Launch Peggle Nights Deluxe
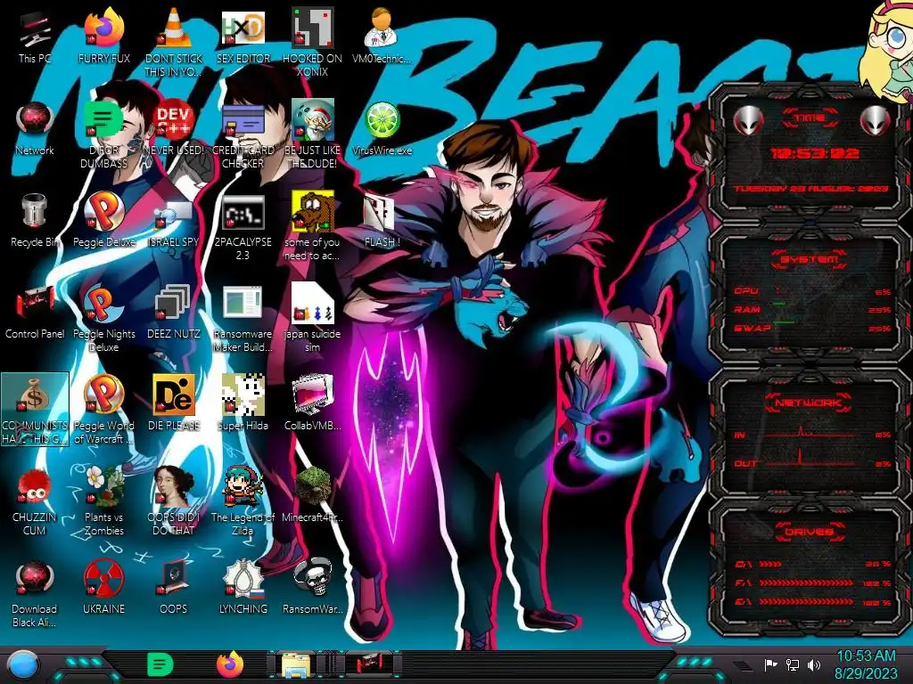The width and height of the screenshot is (913, 684). pyautogui.click(x=103, y=319)
